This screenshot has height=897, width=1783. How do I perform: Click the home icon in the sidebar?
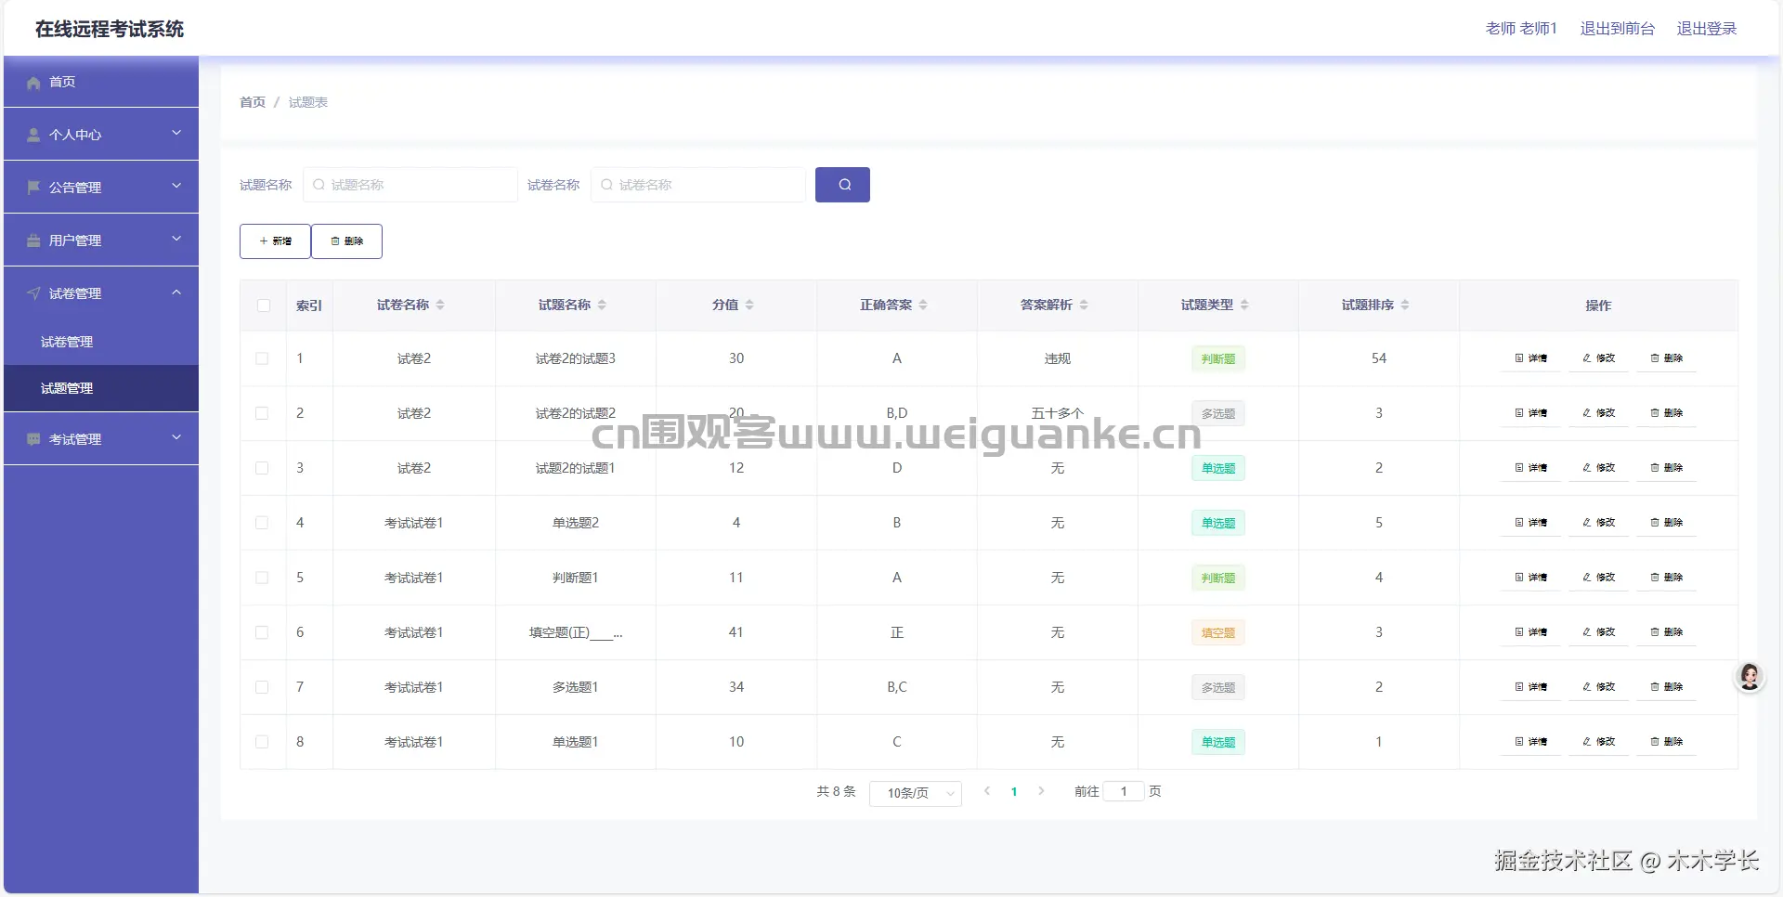tap(33, 83)
